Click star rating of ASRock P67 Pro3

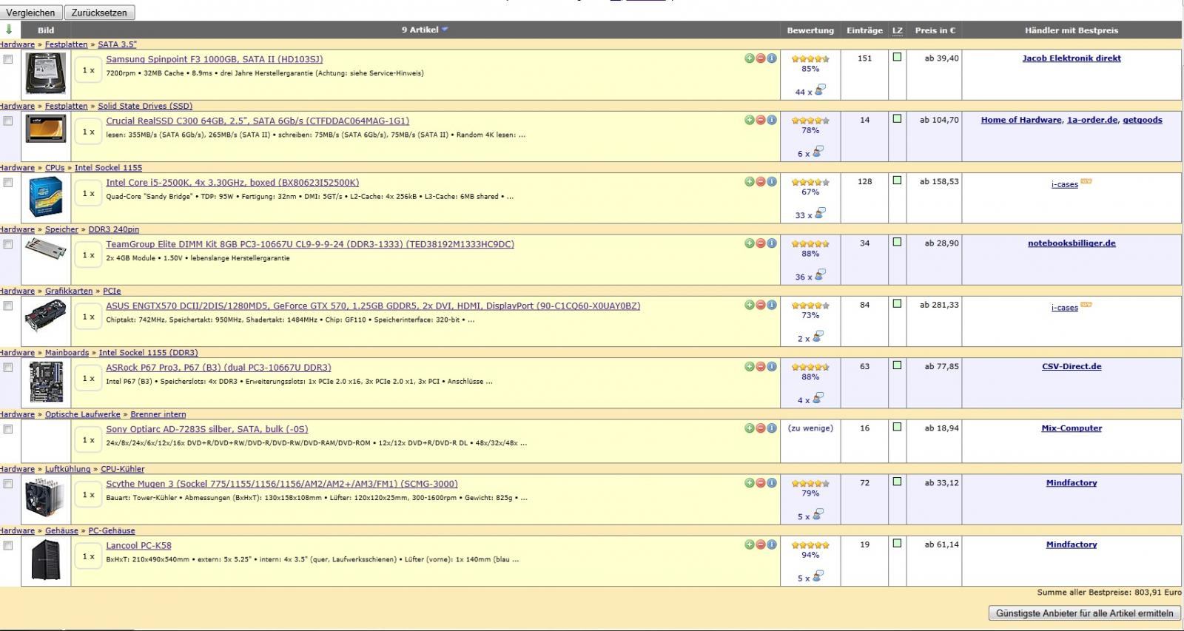pyautogui.click(x=810, y=367)
